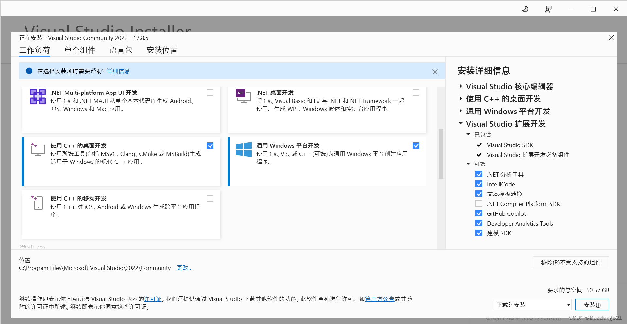The width and height of the screenshot is (627, 324).
Task: Click the .NET desktop development icon
Action: pos(243,96)
